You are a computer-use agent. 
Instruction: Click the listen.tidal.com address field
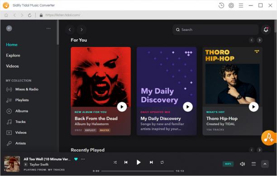pos(63,15)
